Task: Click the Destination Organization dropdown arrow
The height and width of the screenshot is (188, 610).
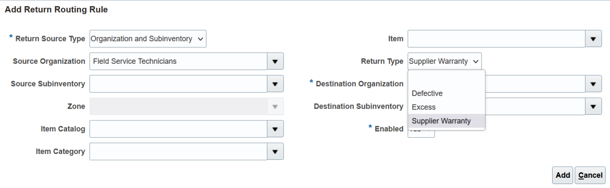Action: pyautogui.click(x=593, y=84)
